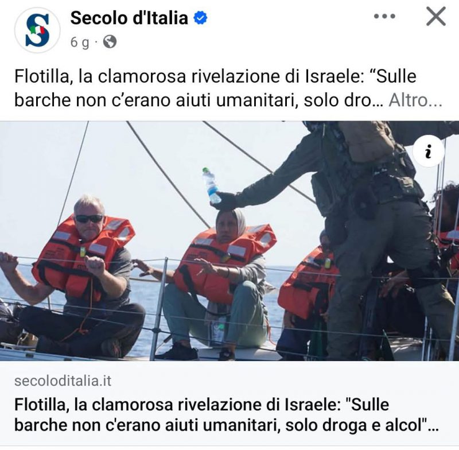
Task: Expand the caption via "Altro..."
Action: pos(415,100)
